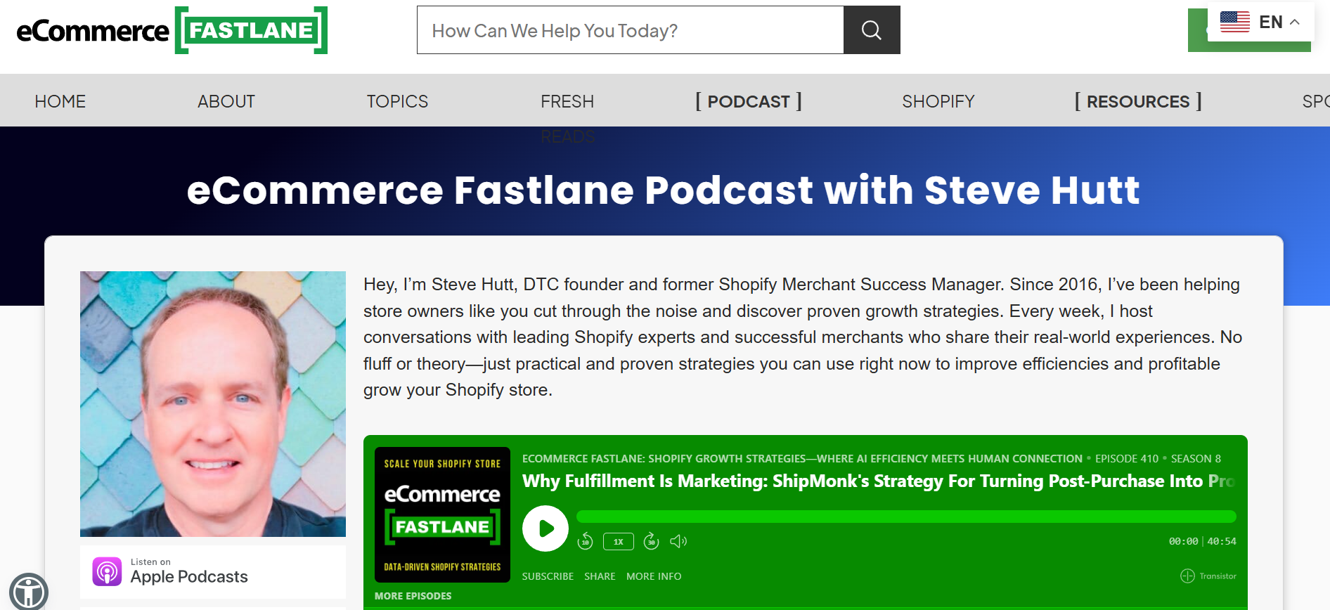This screenshot has height=610, width=1330.
Task: Open the accessibility widget icon
Action: (29, 592)
